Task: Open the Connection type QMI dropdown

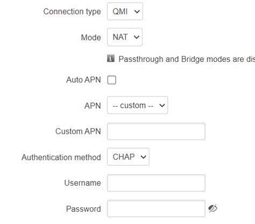Action: click(x=125, y=11)
